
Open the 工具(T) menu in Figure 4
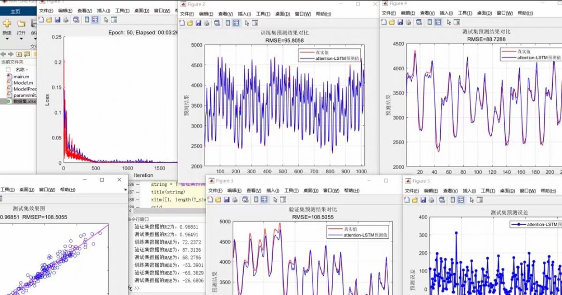point(465,13)
